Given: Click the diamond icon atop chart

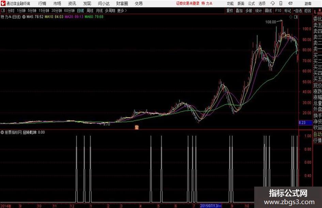Looking at the screenshot, I should pyautogui.click(x=291, y=17).
